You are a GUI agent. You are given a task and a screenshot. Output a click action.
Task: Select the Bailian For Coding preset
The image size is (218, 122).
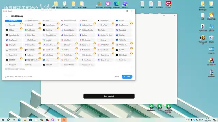click(x=105, y=35)
